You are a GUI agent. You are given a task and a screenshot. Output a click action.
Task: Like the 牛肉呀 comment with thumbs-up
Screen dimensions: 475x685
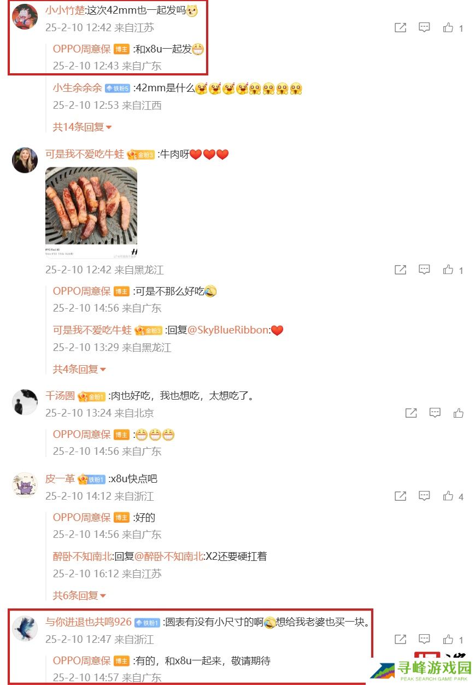click(453, 270)
